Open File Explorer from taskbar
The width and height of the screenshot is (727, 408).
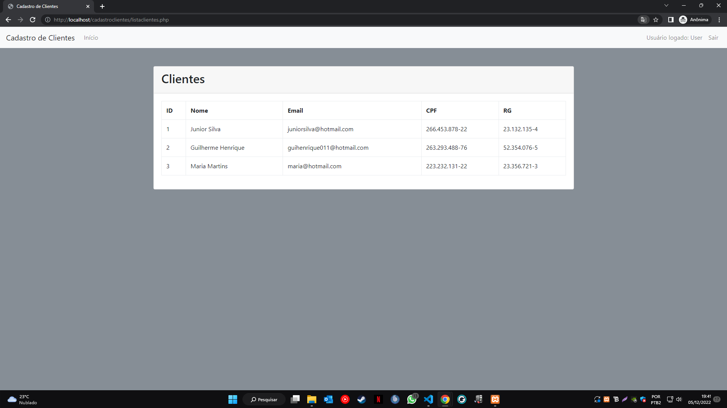tap(312, 399)
